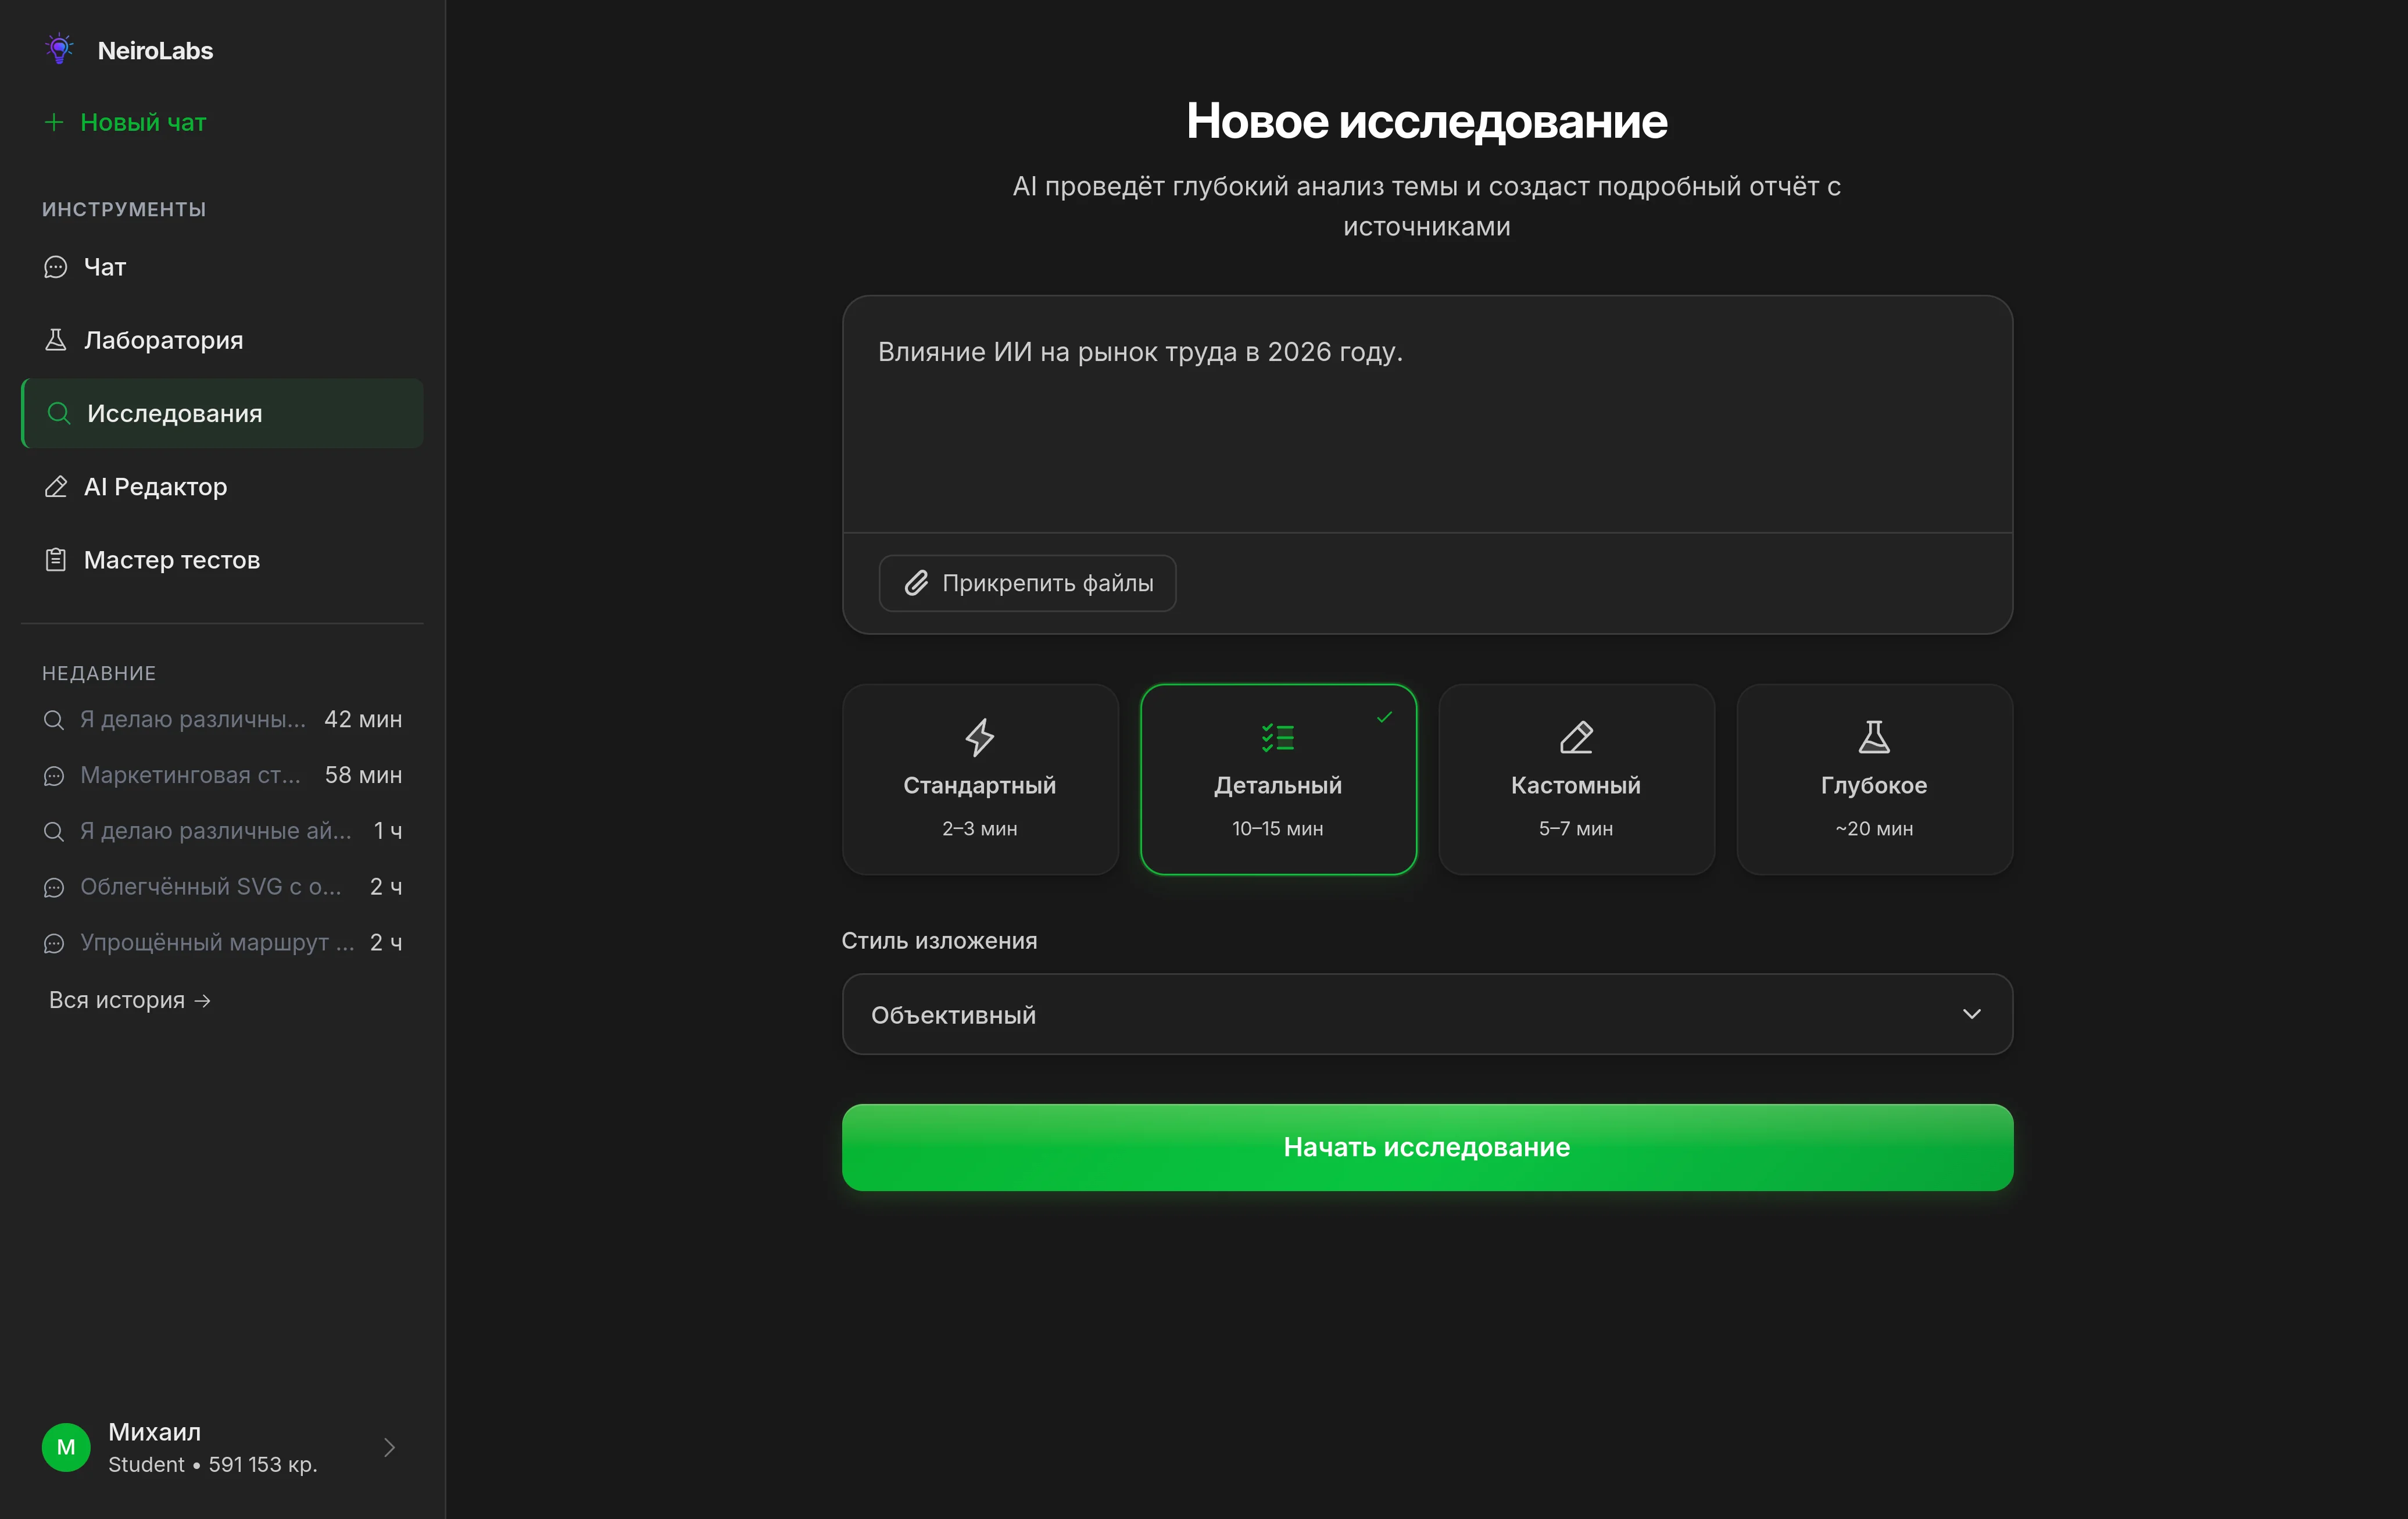Select the AI Редактор pencil icon
The height and width of the screenshot is (1519, 2408).
pyautogui.click(x=56, y=486)
